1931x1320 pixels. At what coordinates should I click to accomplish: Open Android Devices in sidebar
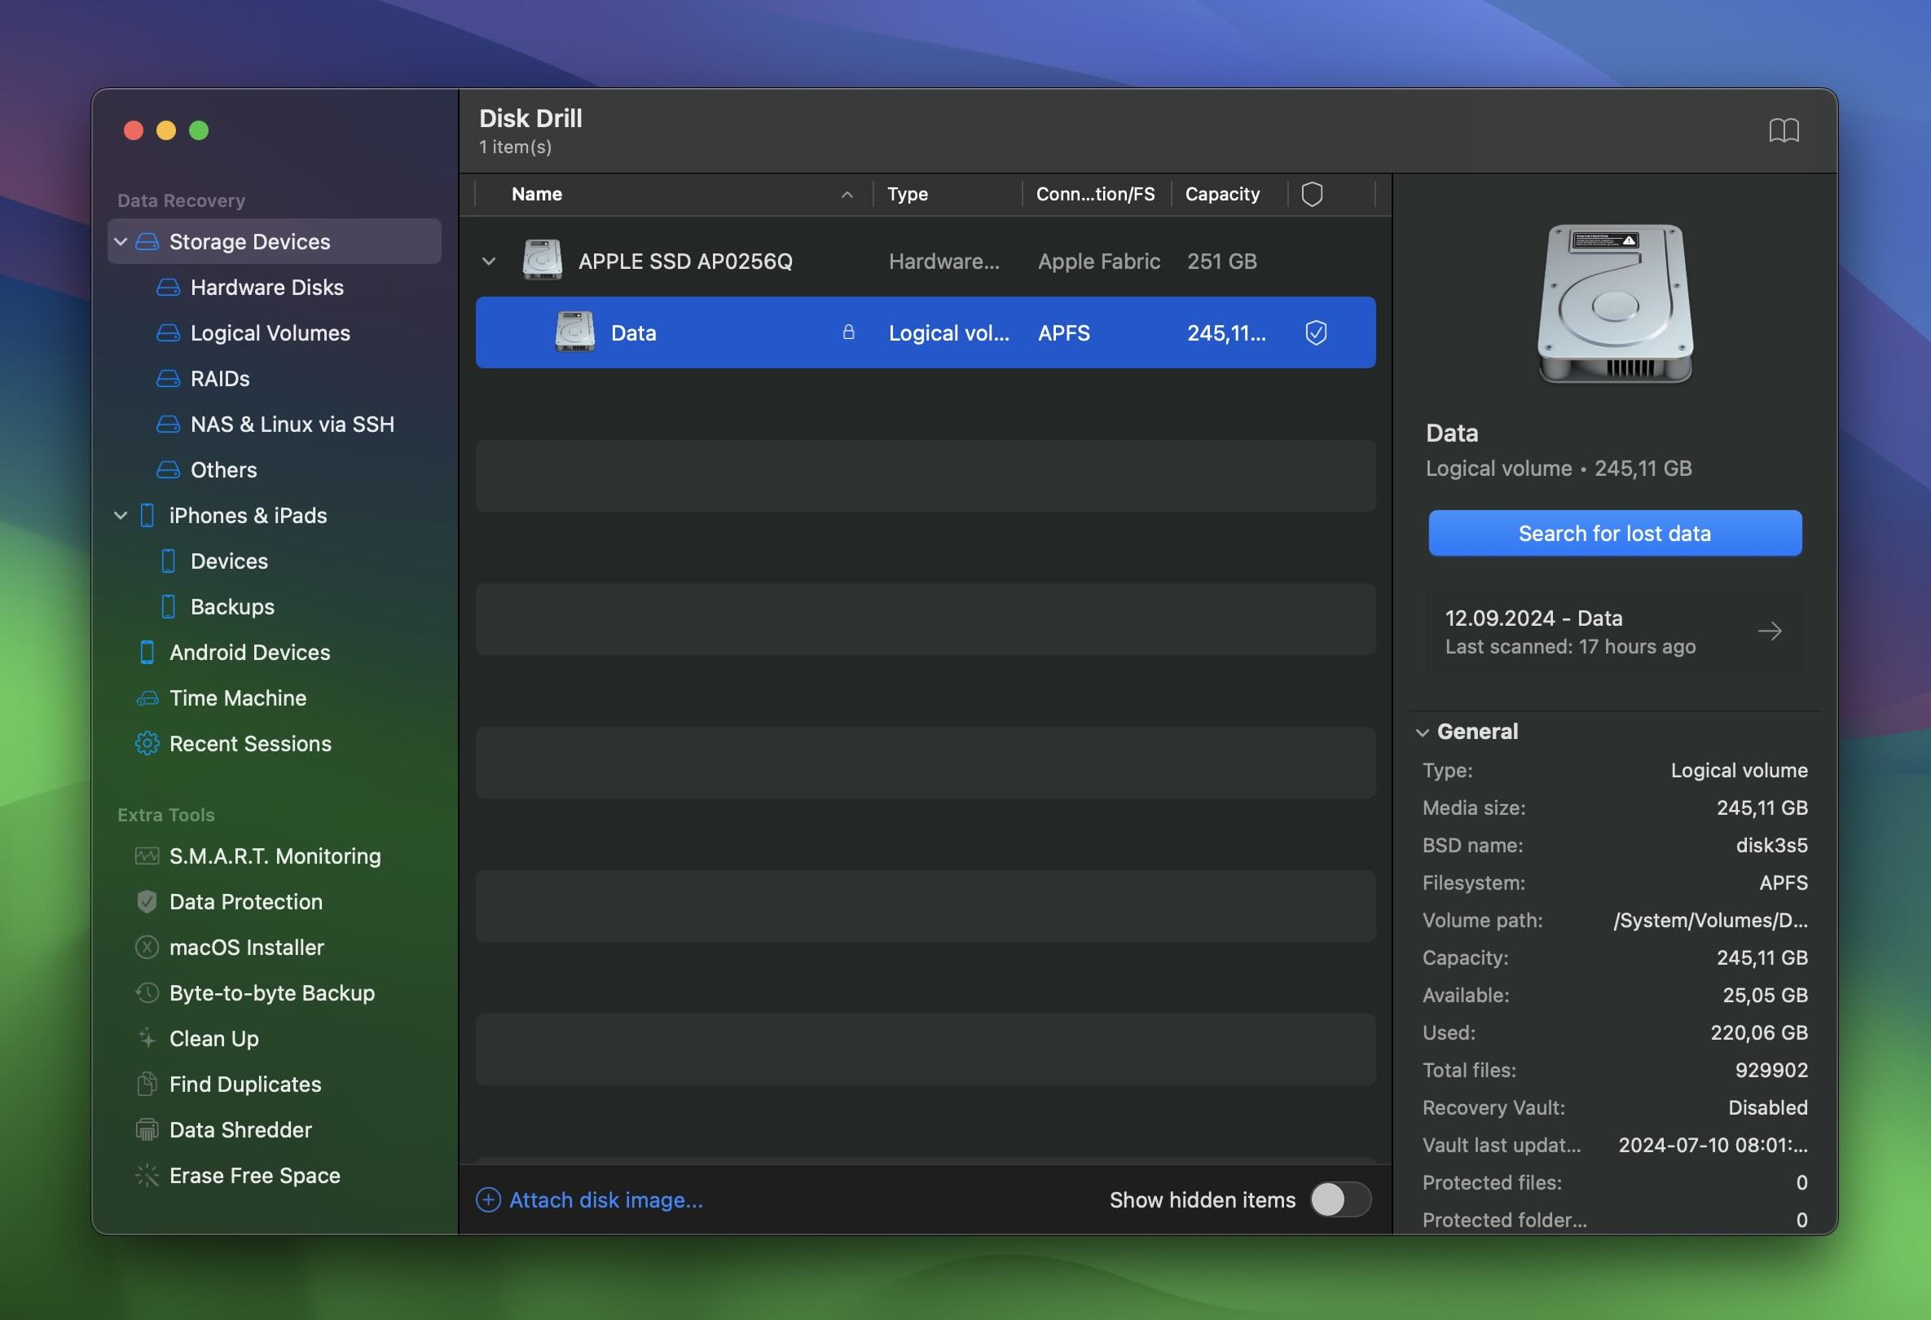pyautogui.click(x=249, y=653)
